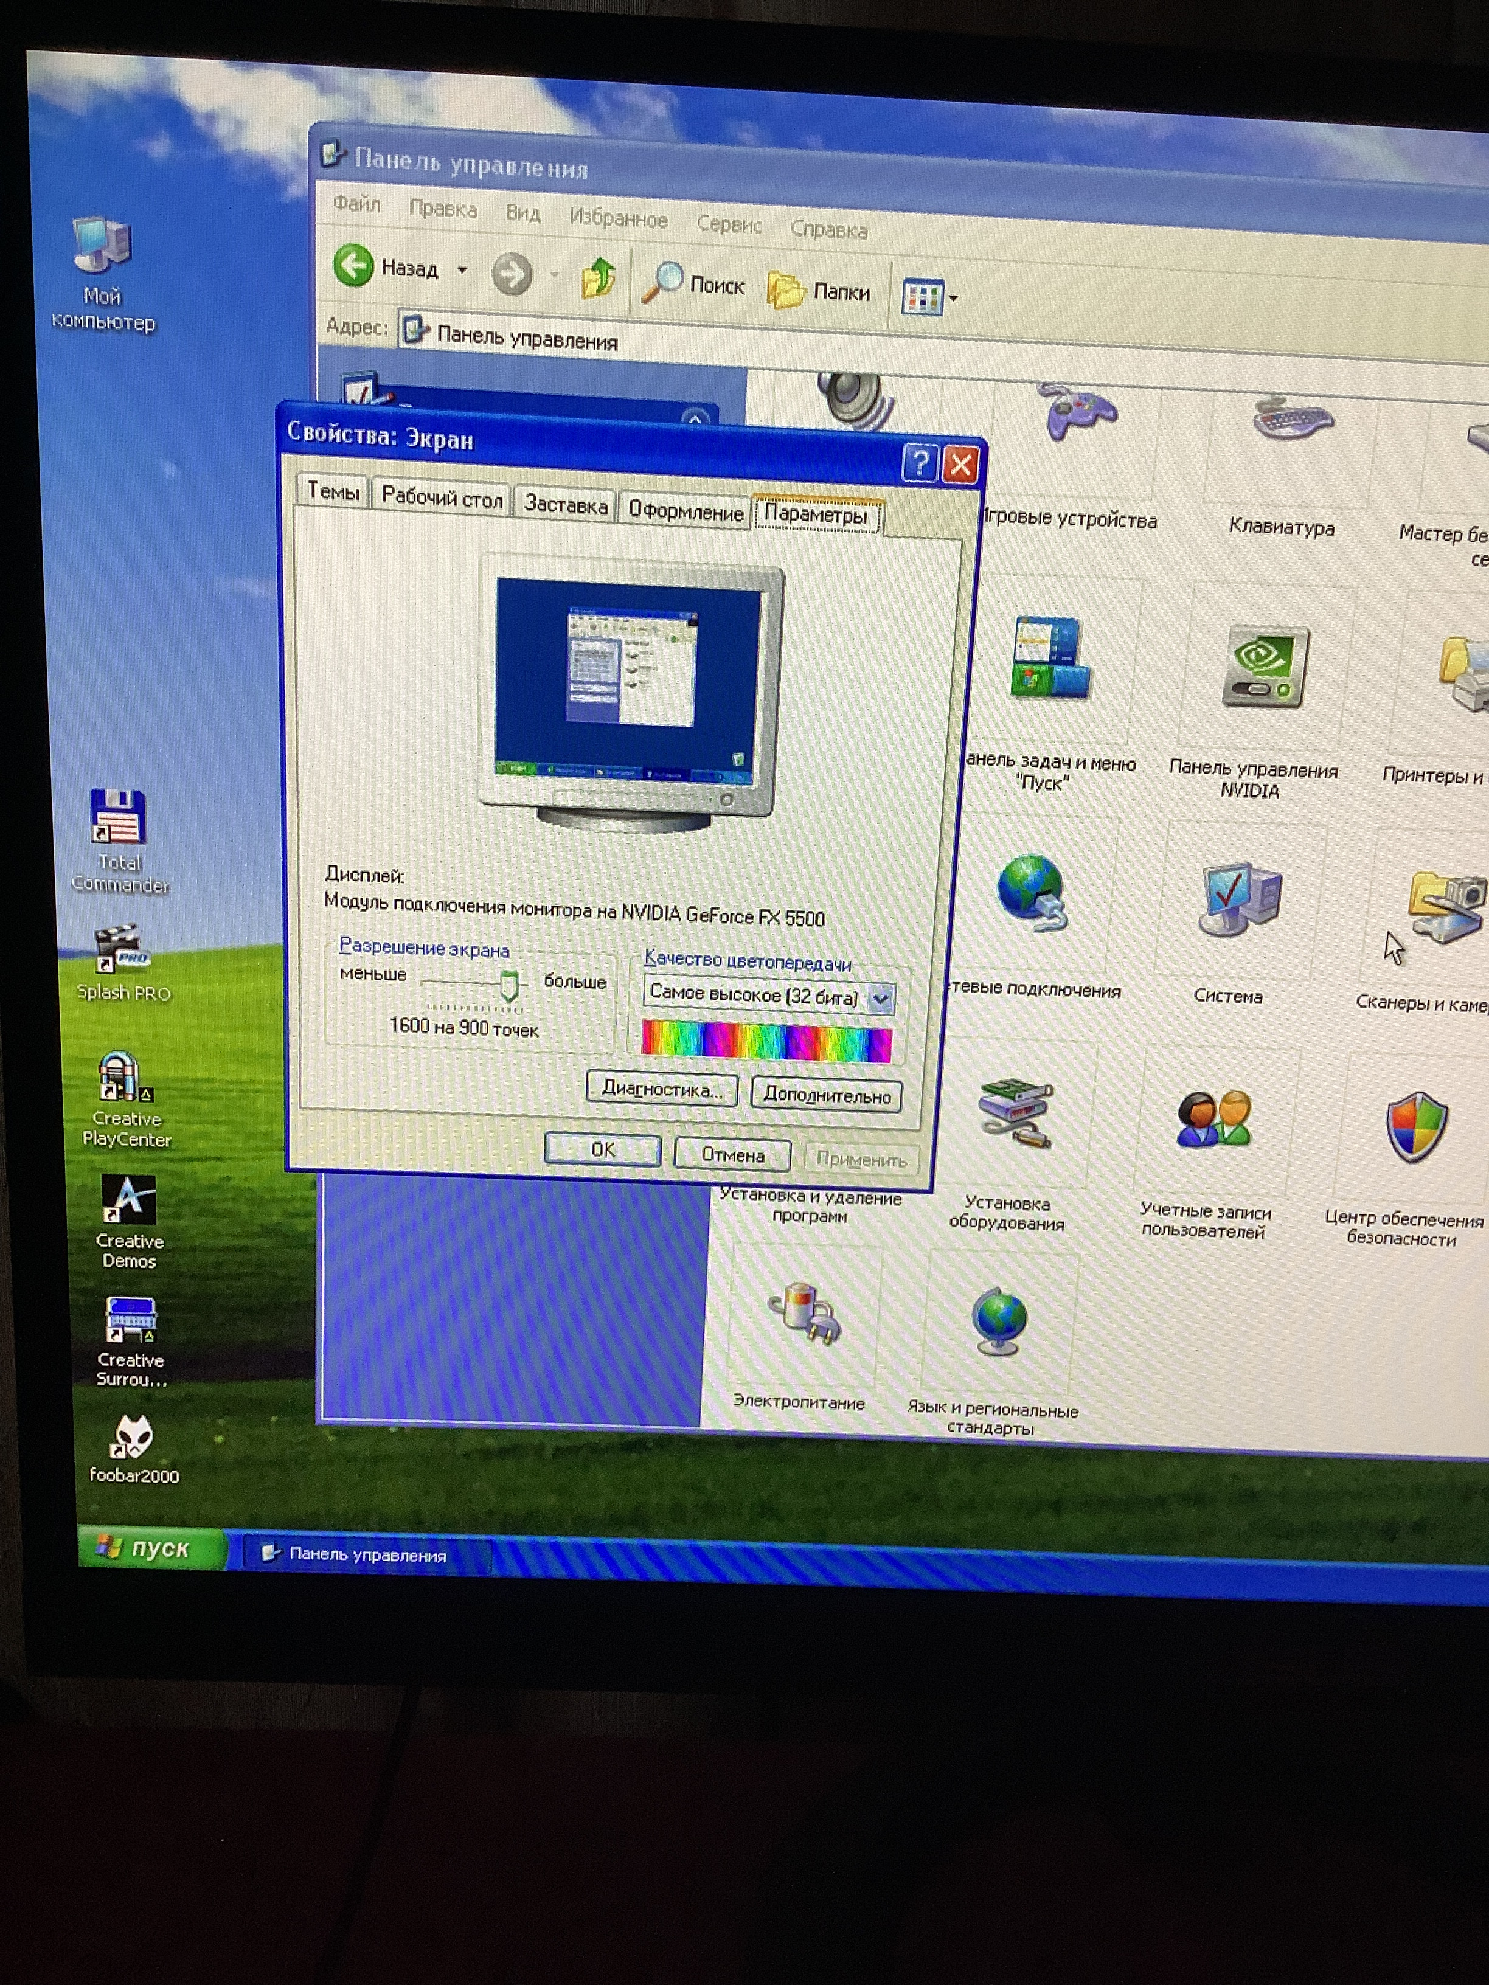Open the Избранное menu

click(619, 219)
